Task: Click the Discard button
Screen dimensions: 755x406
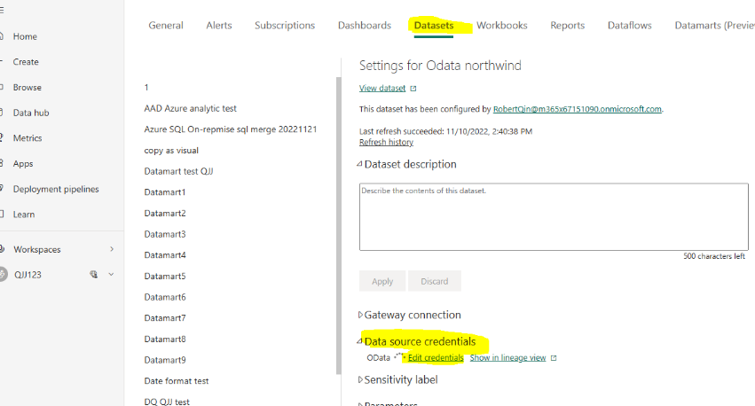Action: (435, 281)
